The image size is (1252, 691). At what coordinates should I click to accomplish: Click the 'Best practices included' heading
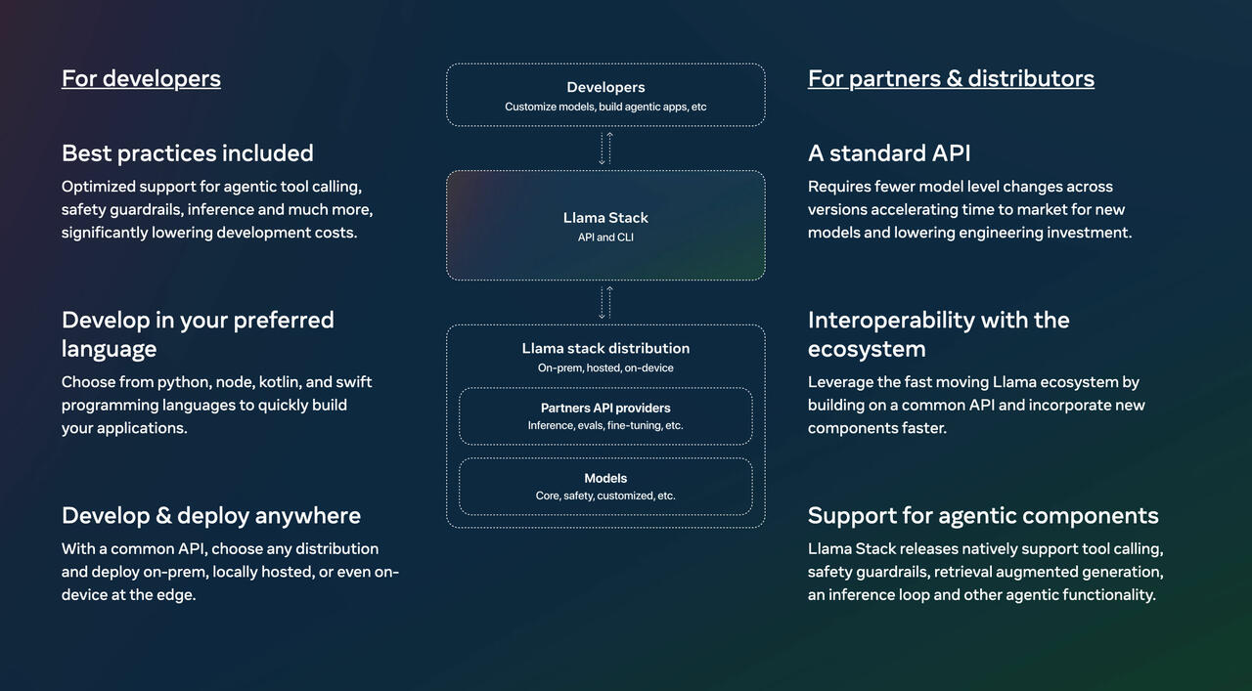188,153
